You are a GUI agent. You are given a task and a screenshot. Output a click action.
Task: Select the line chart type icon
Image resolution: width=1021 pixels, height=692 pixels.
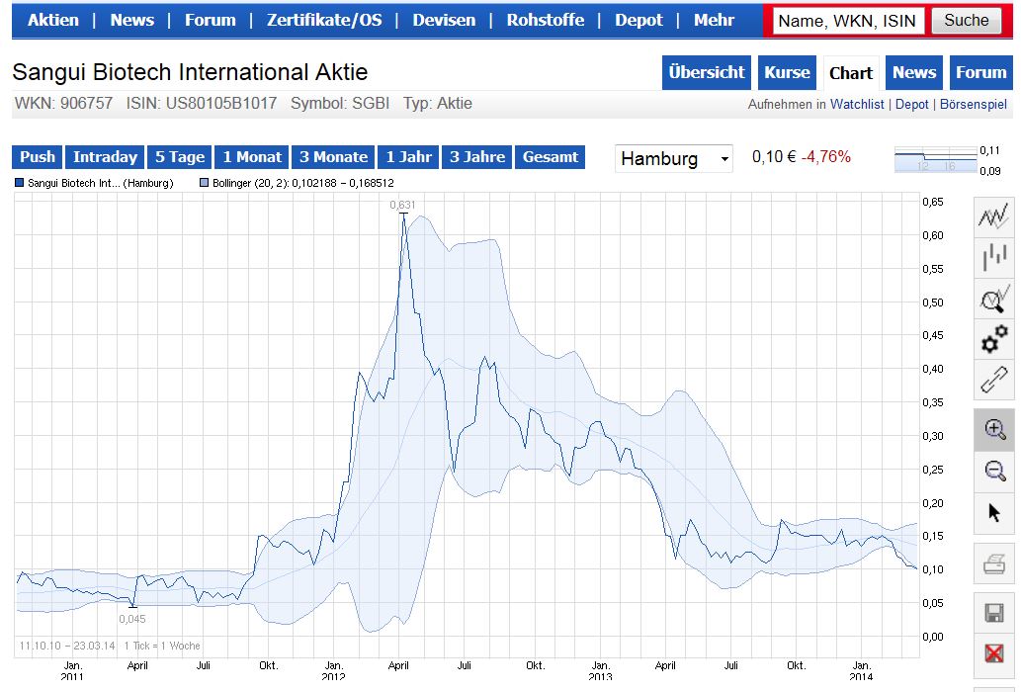point(993,216)
